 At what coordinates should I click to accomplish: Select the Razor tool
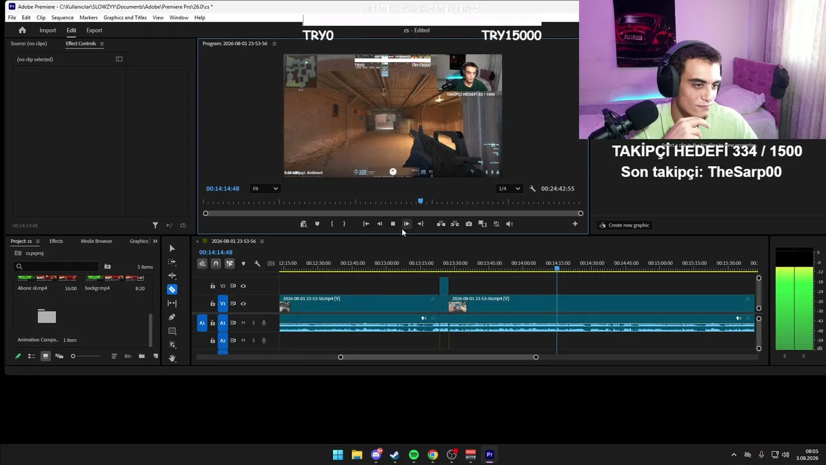172,289
